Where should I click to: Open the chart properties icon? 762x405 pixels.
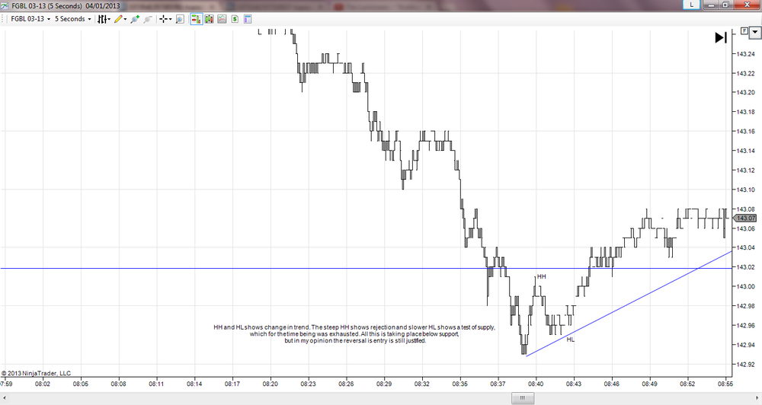pyautogui.click(x=248, y=19)
